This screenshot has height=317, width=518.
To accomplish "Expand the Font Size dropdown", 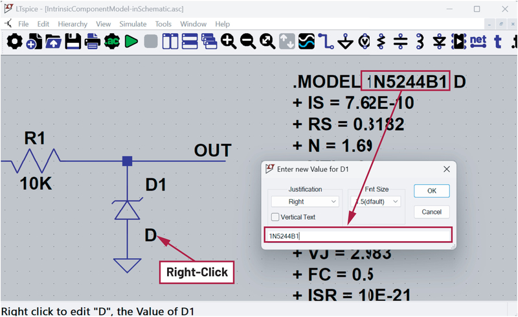I will tap(376, 202).
